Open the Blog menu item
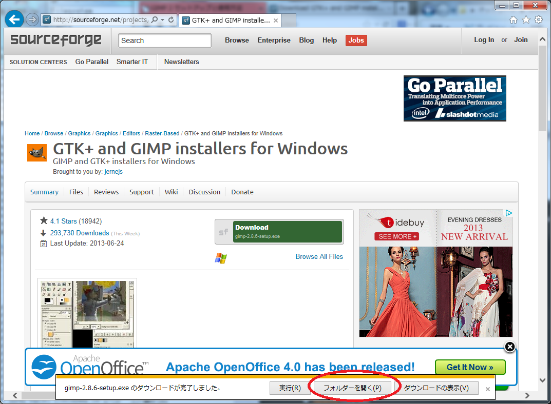Image resolution: width=551 pixels, height=404 pixels. pyautogui.click(x=307, y=41)
